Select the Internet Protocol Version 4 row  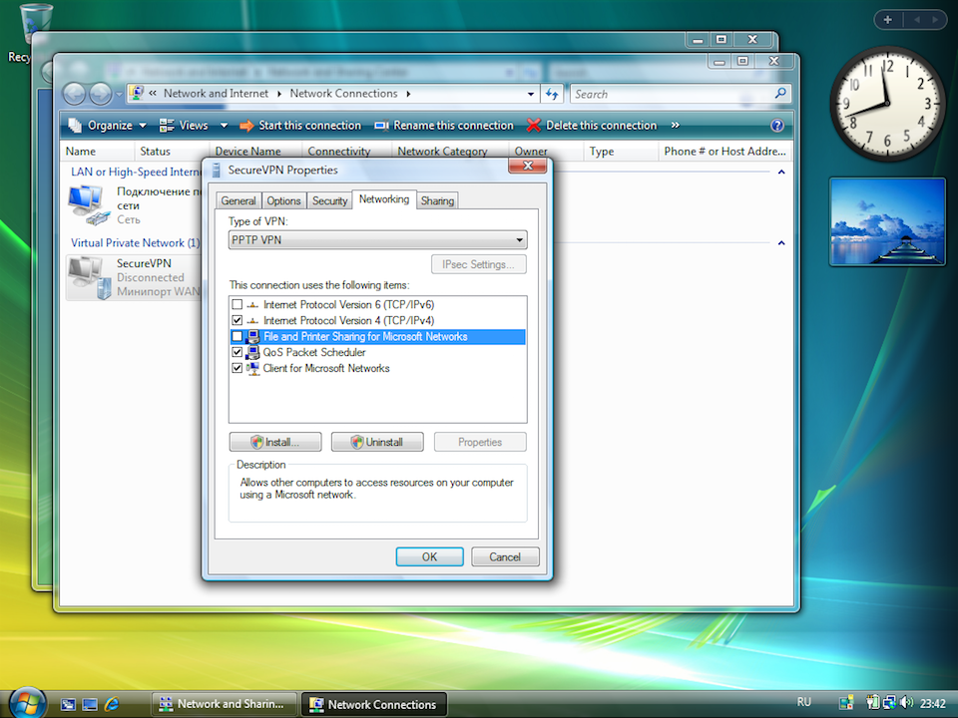click(377, 320)
